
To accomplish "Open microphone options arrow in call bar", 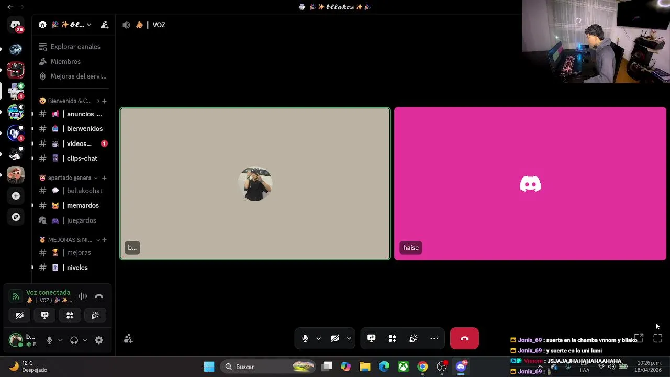I will [318, 338].
